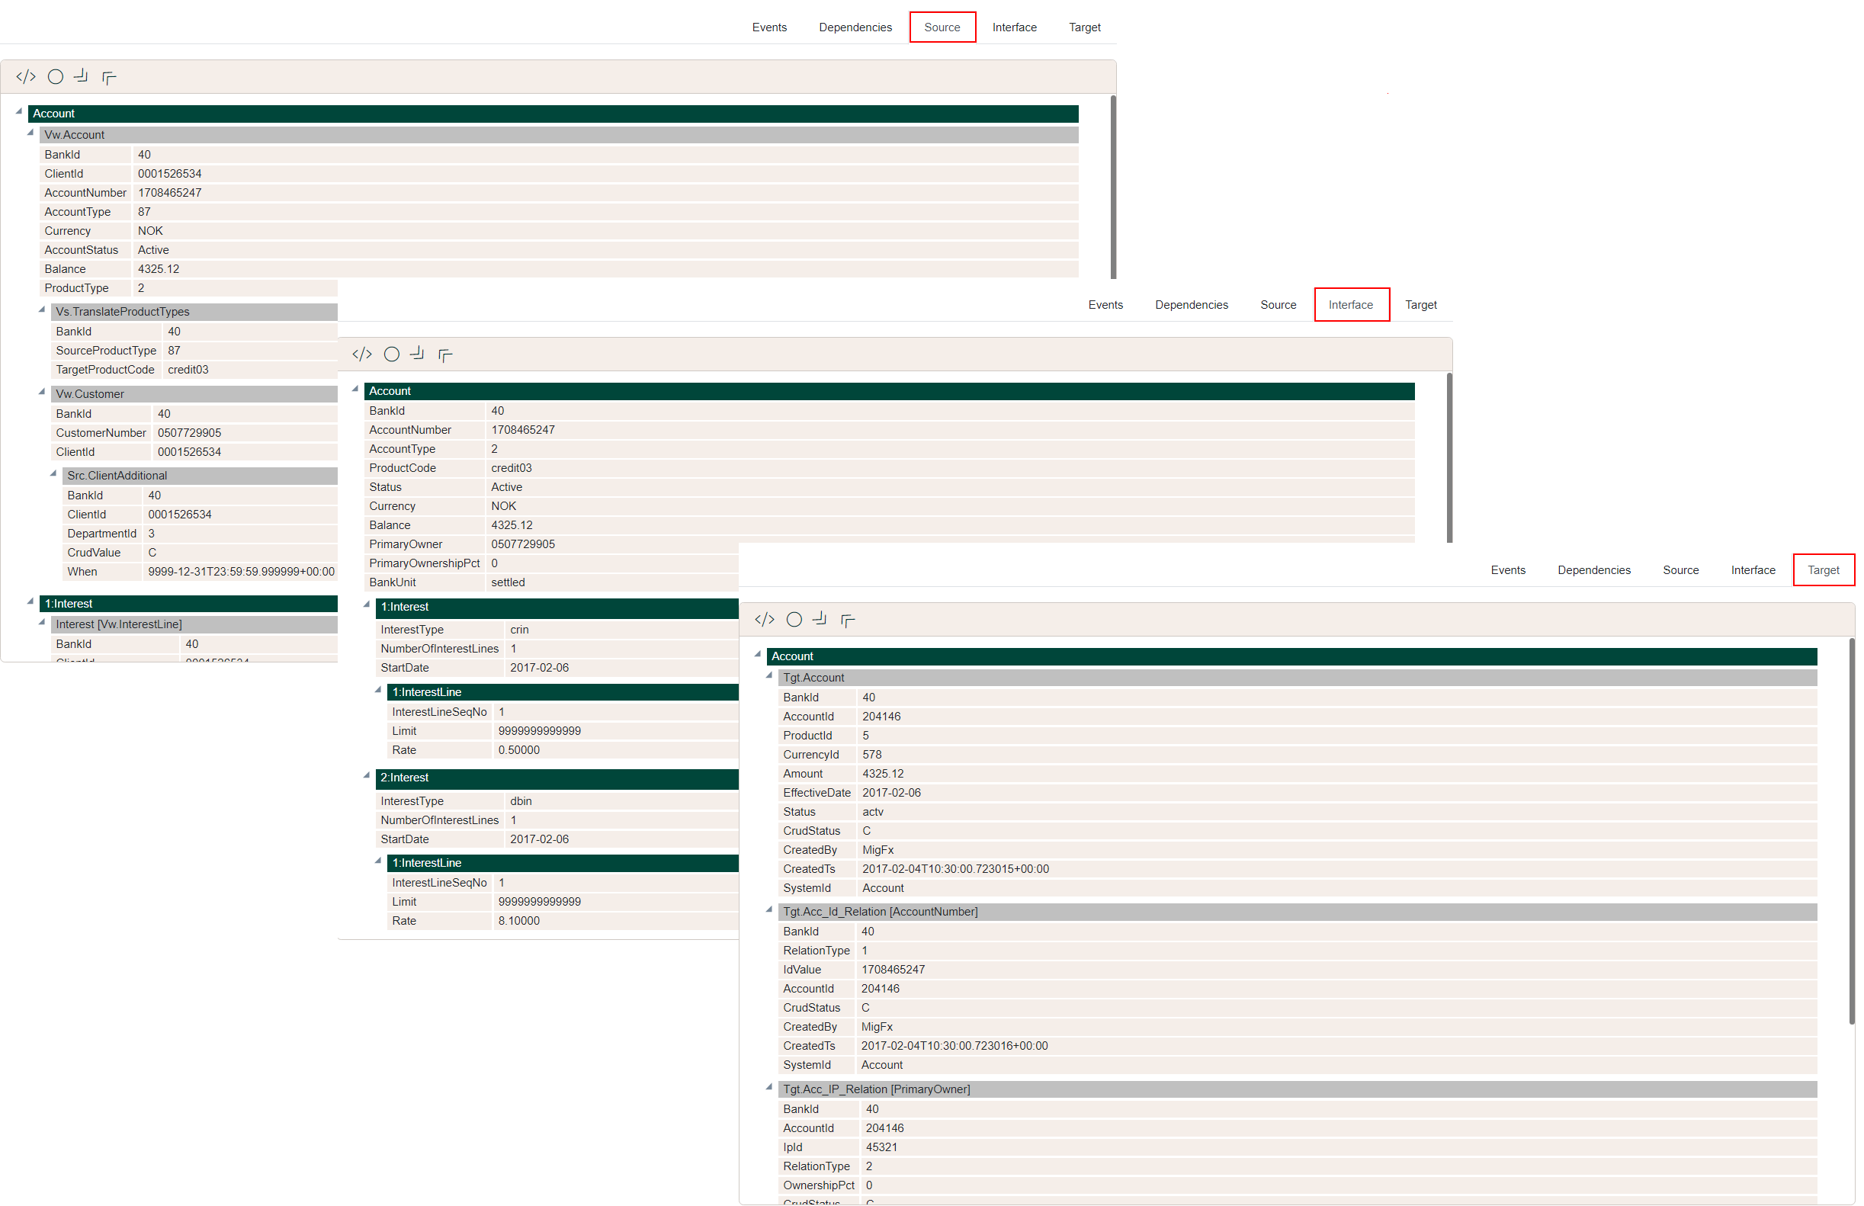Image resolution: width=1864 pixels, height=1206 pixels.
Task: Collapse all nodes in the Interface panel toolbar
Action: (445, 354)
